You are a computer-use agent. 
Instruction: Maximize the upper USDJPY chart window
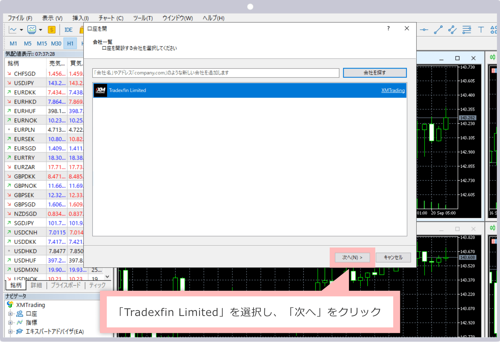(457, 58)
